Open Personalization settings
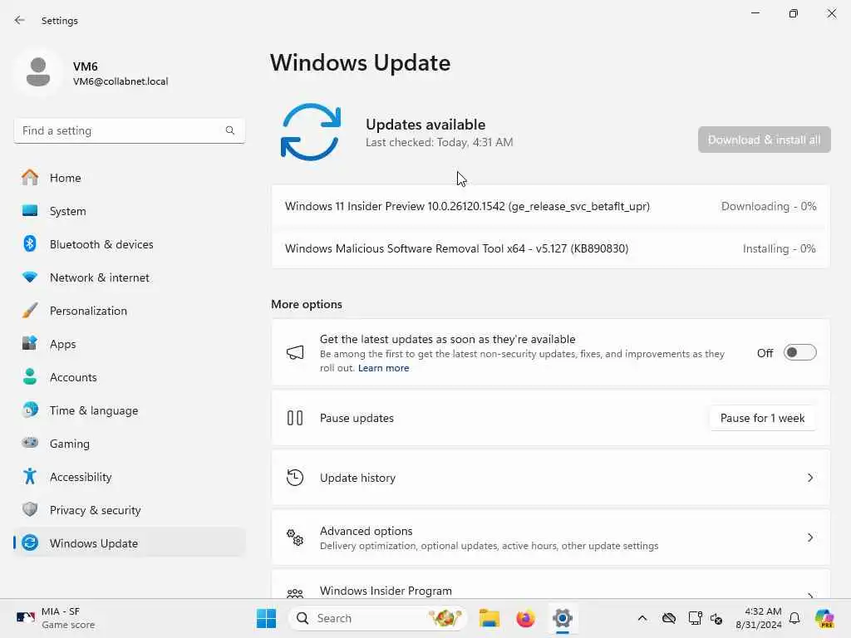The image size is (851, 638). [x=129, y=311]
